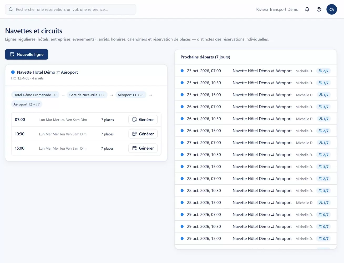Image resolution: width=344 pixels, height=263 pixels.
Task: Select the Aéroport T2 stop chip
Action: pos(27,104)
